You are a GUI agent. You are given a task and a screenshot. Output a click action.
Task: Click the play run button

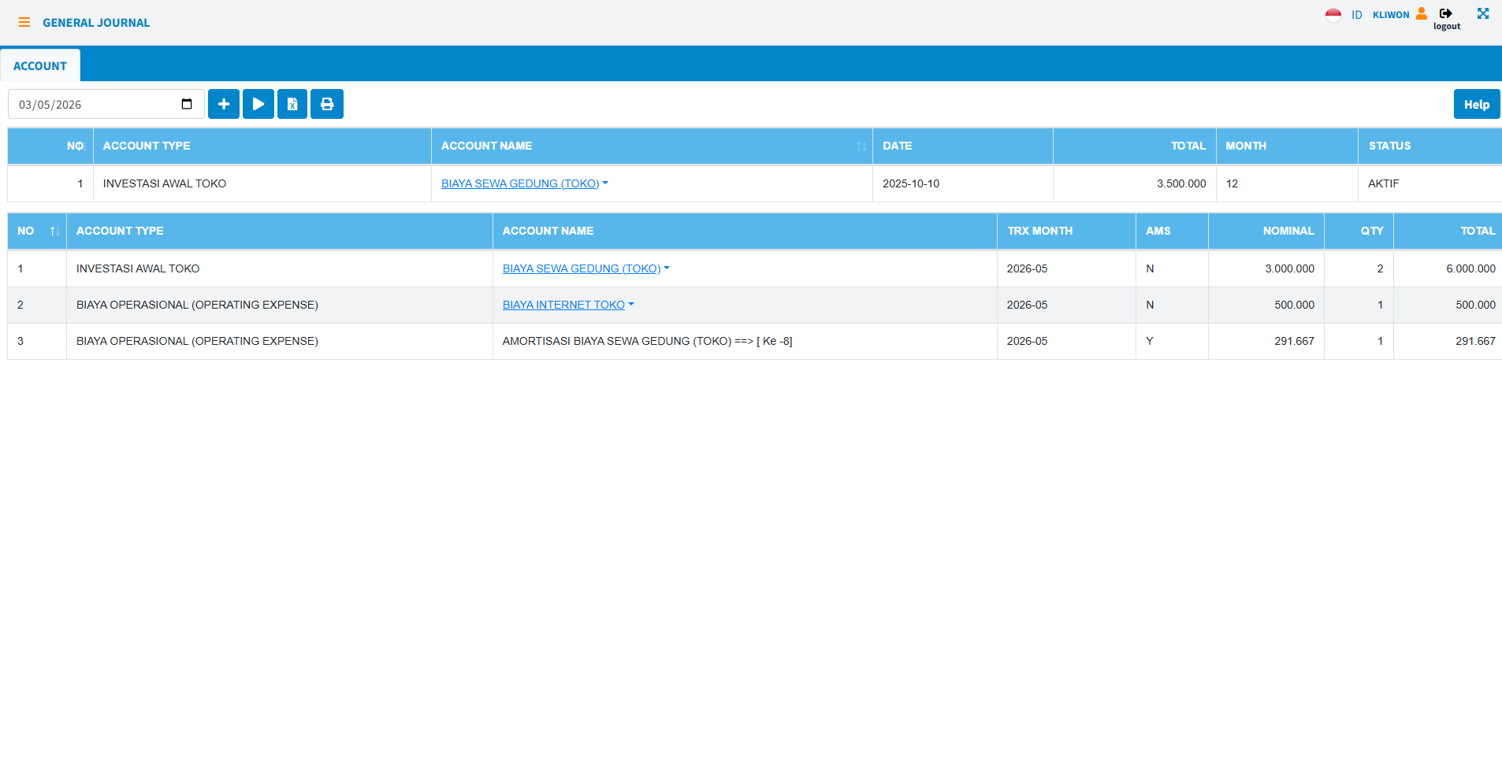tap(258, 104)
